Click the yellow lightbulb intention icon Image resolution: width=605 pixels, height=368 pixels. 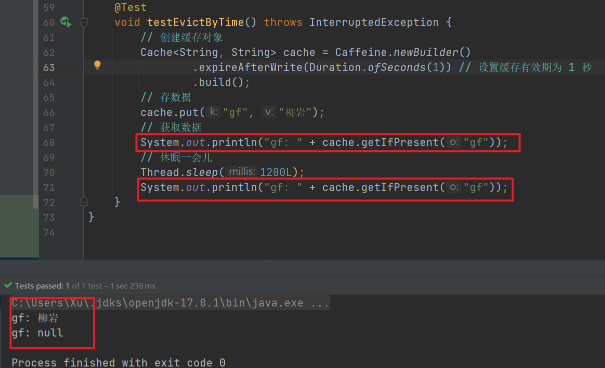[97, 65]
